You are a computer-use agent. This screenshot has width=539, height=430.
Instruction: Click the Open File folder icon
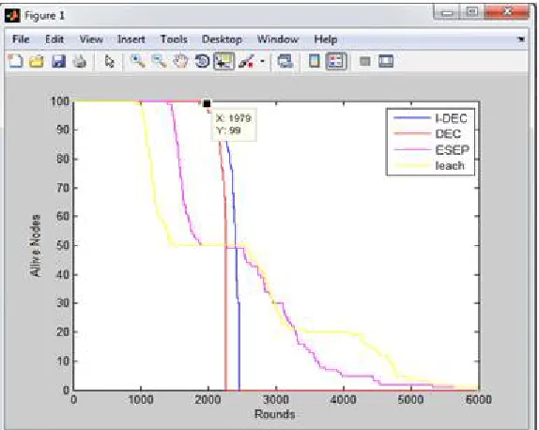click(37, 62)
